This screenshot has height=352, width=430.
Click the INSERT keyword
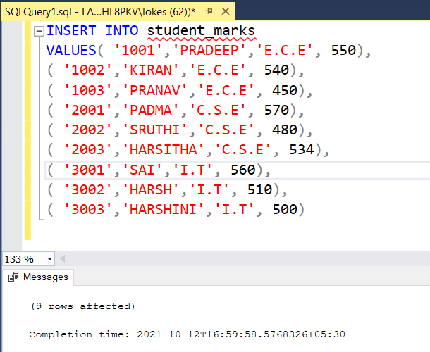(x=71, y=30)
